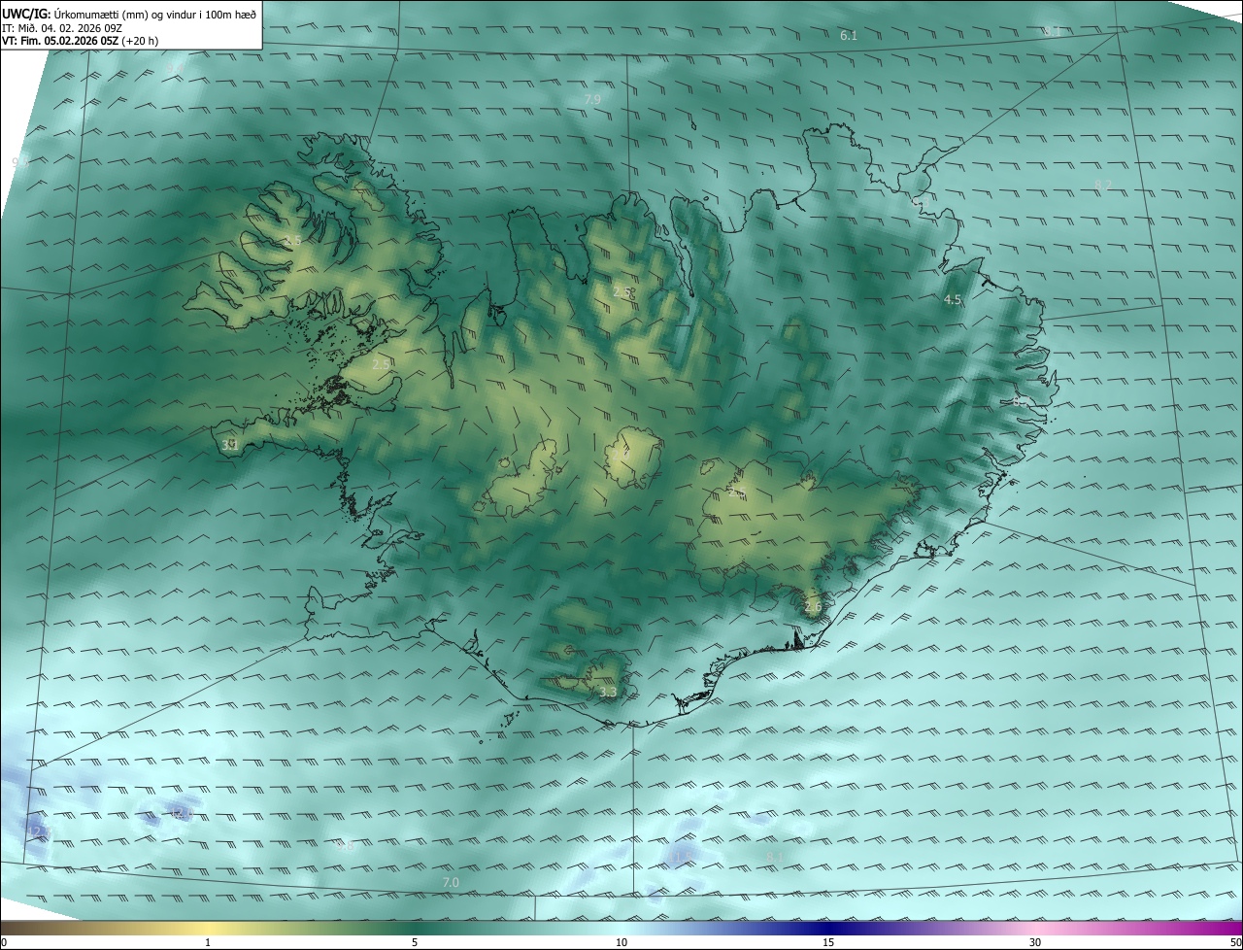
Task: Click the 50 tick label on the color scale
Action: point(1235,942)
